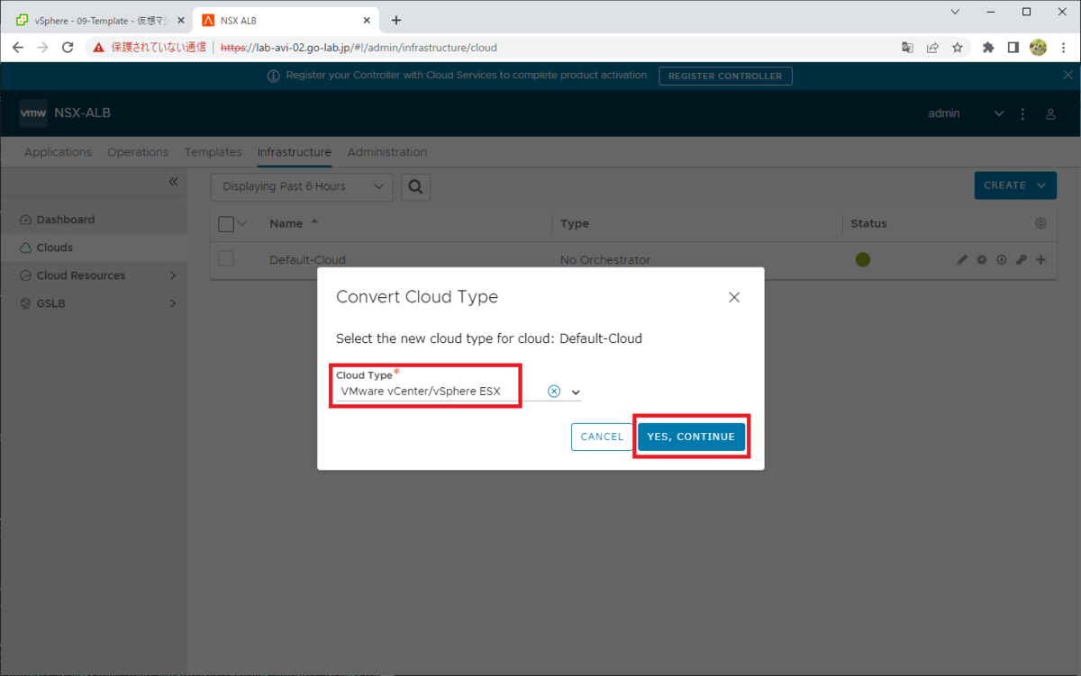This screenshot has height=676, width=1081.
Task: Open Displaying Past 6 Hours dropdown
Action: [x=302, y=186]
